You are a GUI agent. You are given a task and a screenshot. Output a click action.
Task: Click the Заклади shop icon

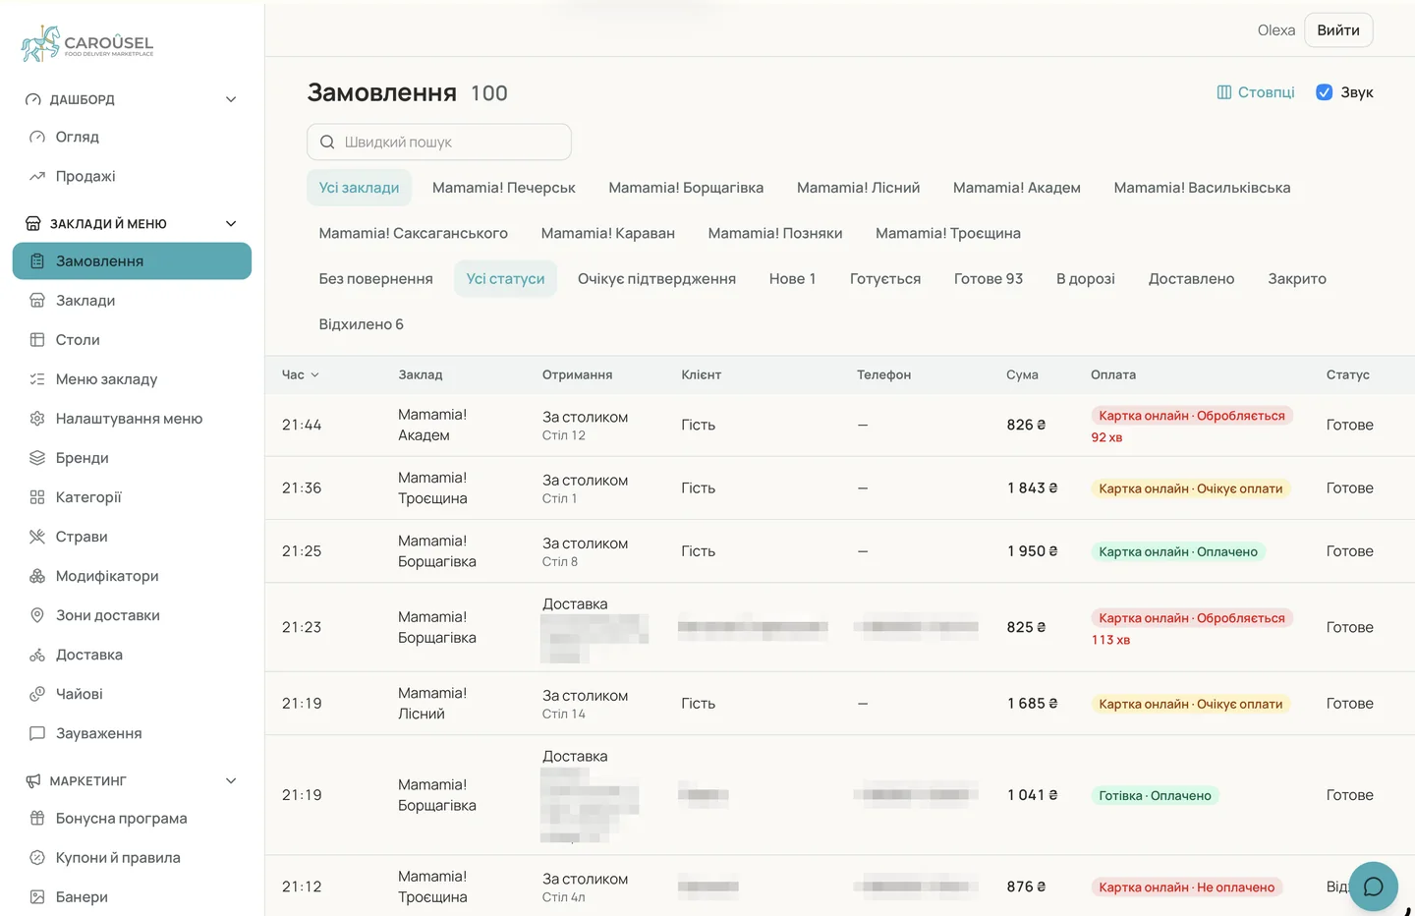pyautogui.click(x=37, y=301)
